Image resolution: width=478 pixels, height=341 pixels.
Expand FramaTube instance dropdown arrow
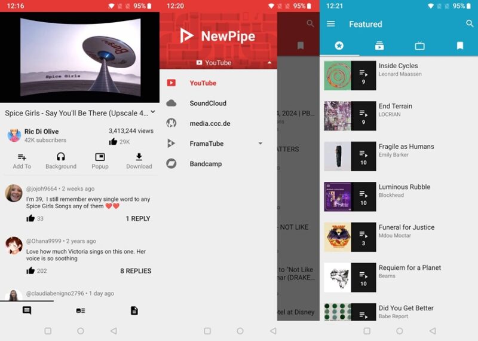click(261, 143)
